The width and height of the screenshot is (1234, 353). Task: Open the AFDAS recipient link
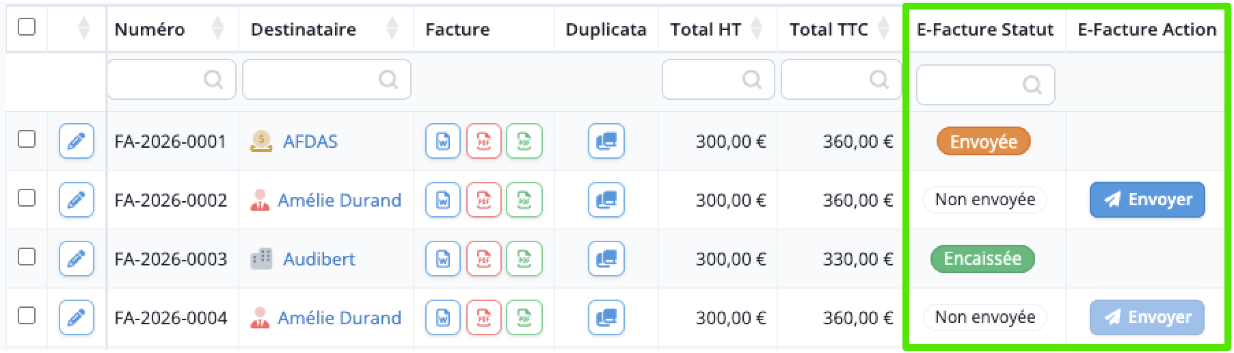click(310, 142)
